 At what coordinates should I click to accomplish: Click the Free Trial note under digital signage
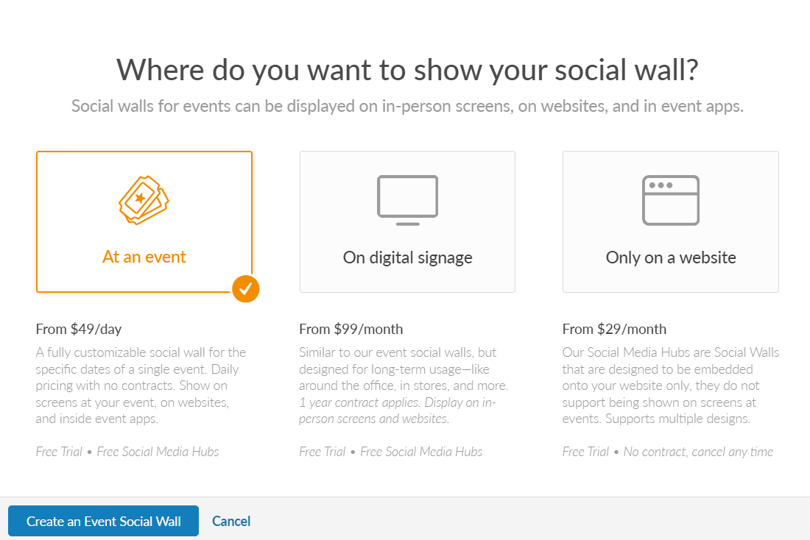[x=390, y=452]
